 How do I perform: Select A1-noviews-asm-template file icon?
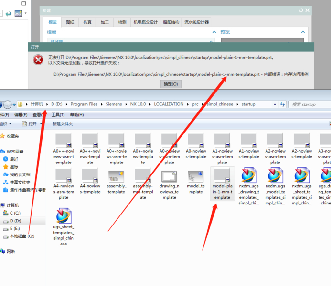tap(222, 141)
